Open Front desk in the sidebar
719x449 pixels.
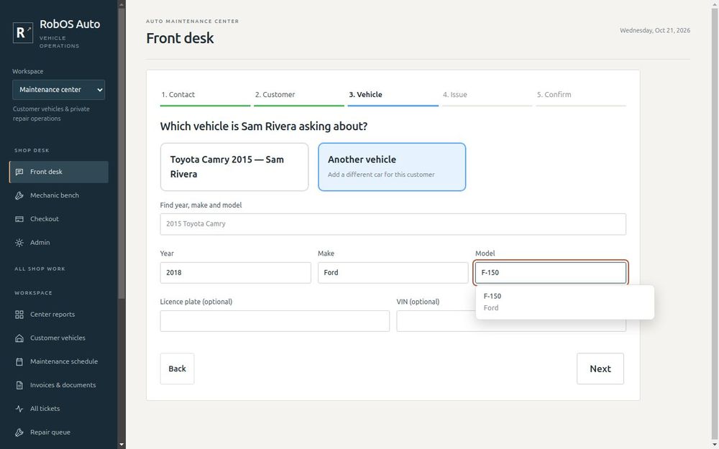click(59, 172)
